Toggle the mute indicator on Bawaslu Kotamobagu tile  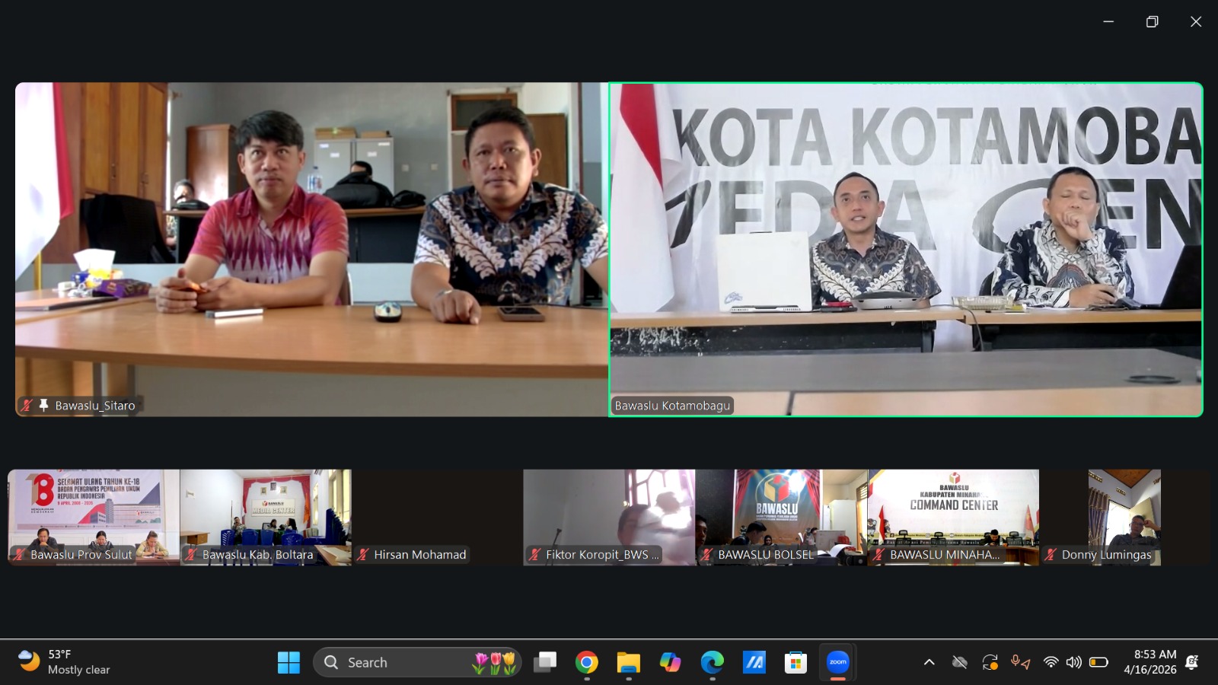click(x=622, y=406)
